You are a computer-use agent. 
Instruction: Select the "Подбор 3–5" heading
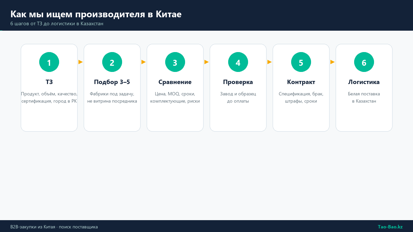(112, 82)
